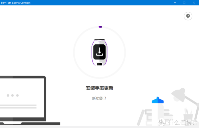
Task: Click the 安装手表更新 heading text
Action: pos(99,88)
